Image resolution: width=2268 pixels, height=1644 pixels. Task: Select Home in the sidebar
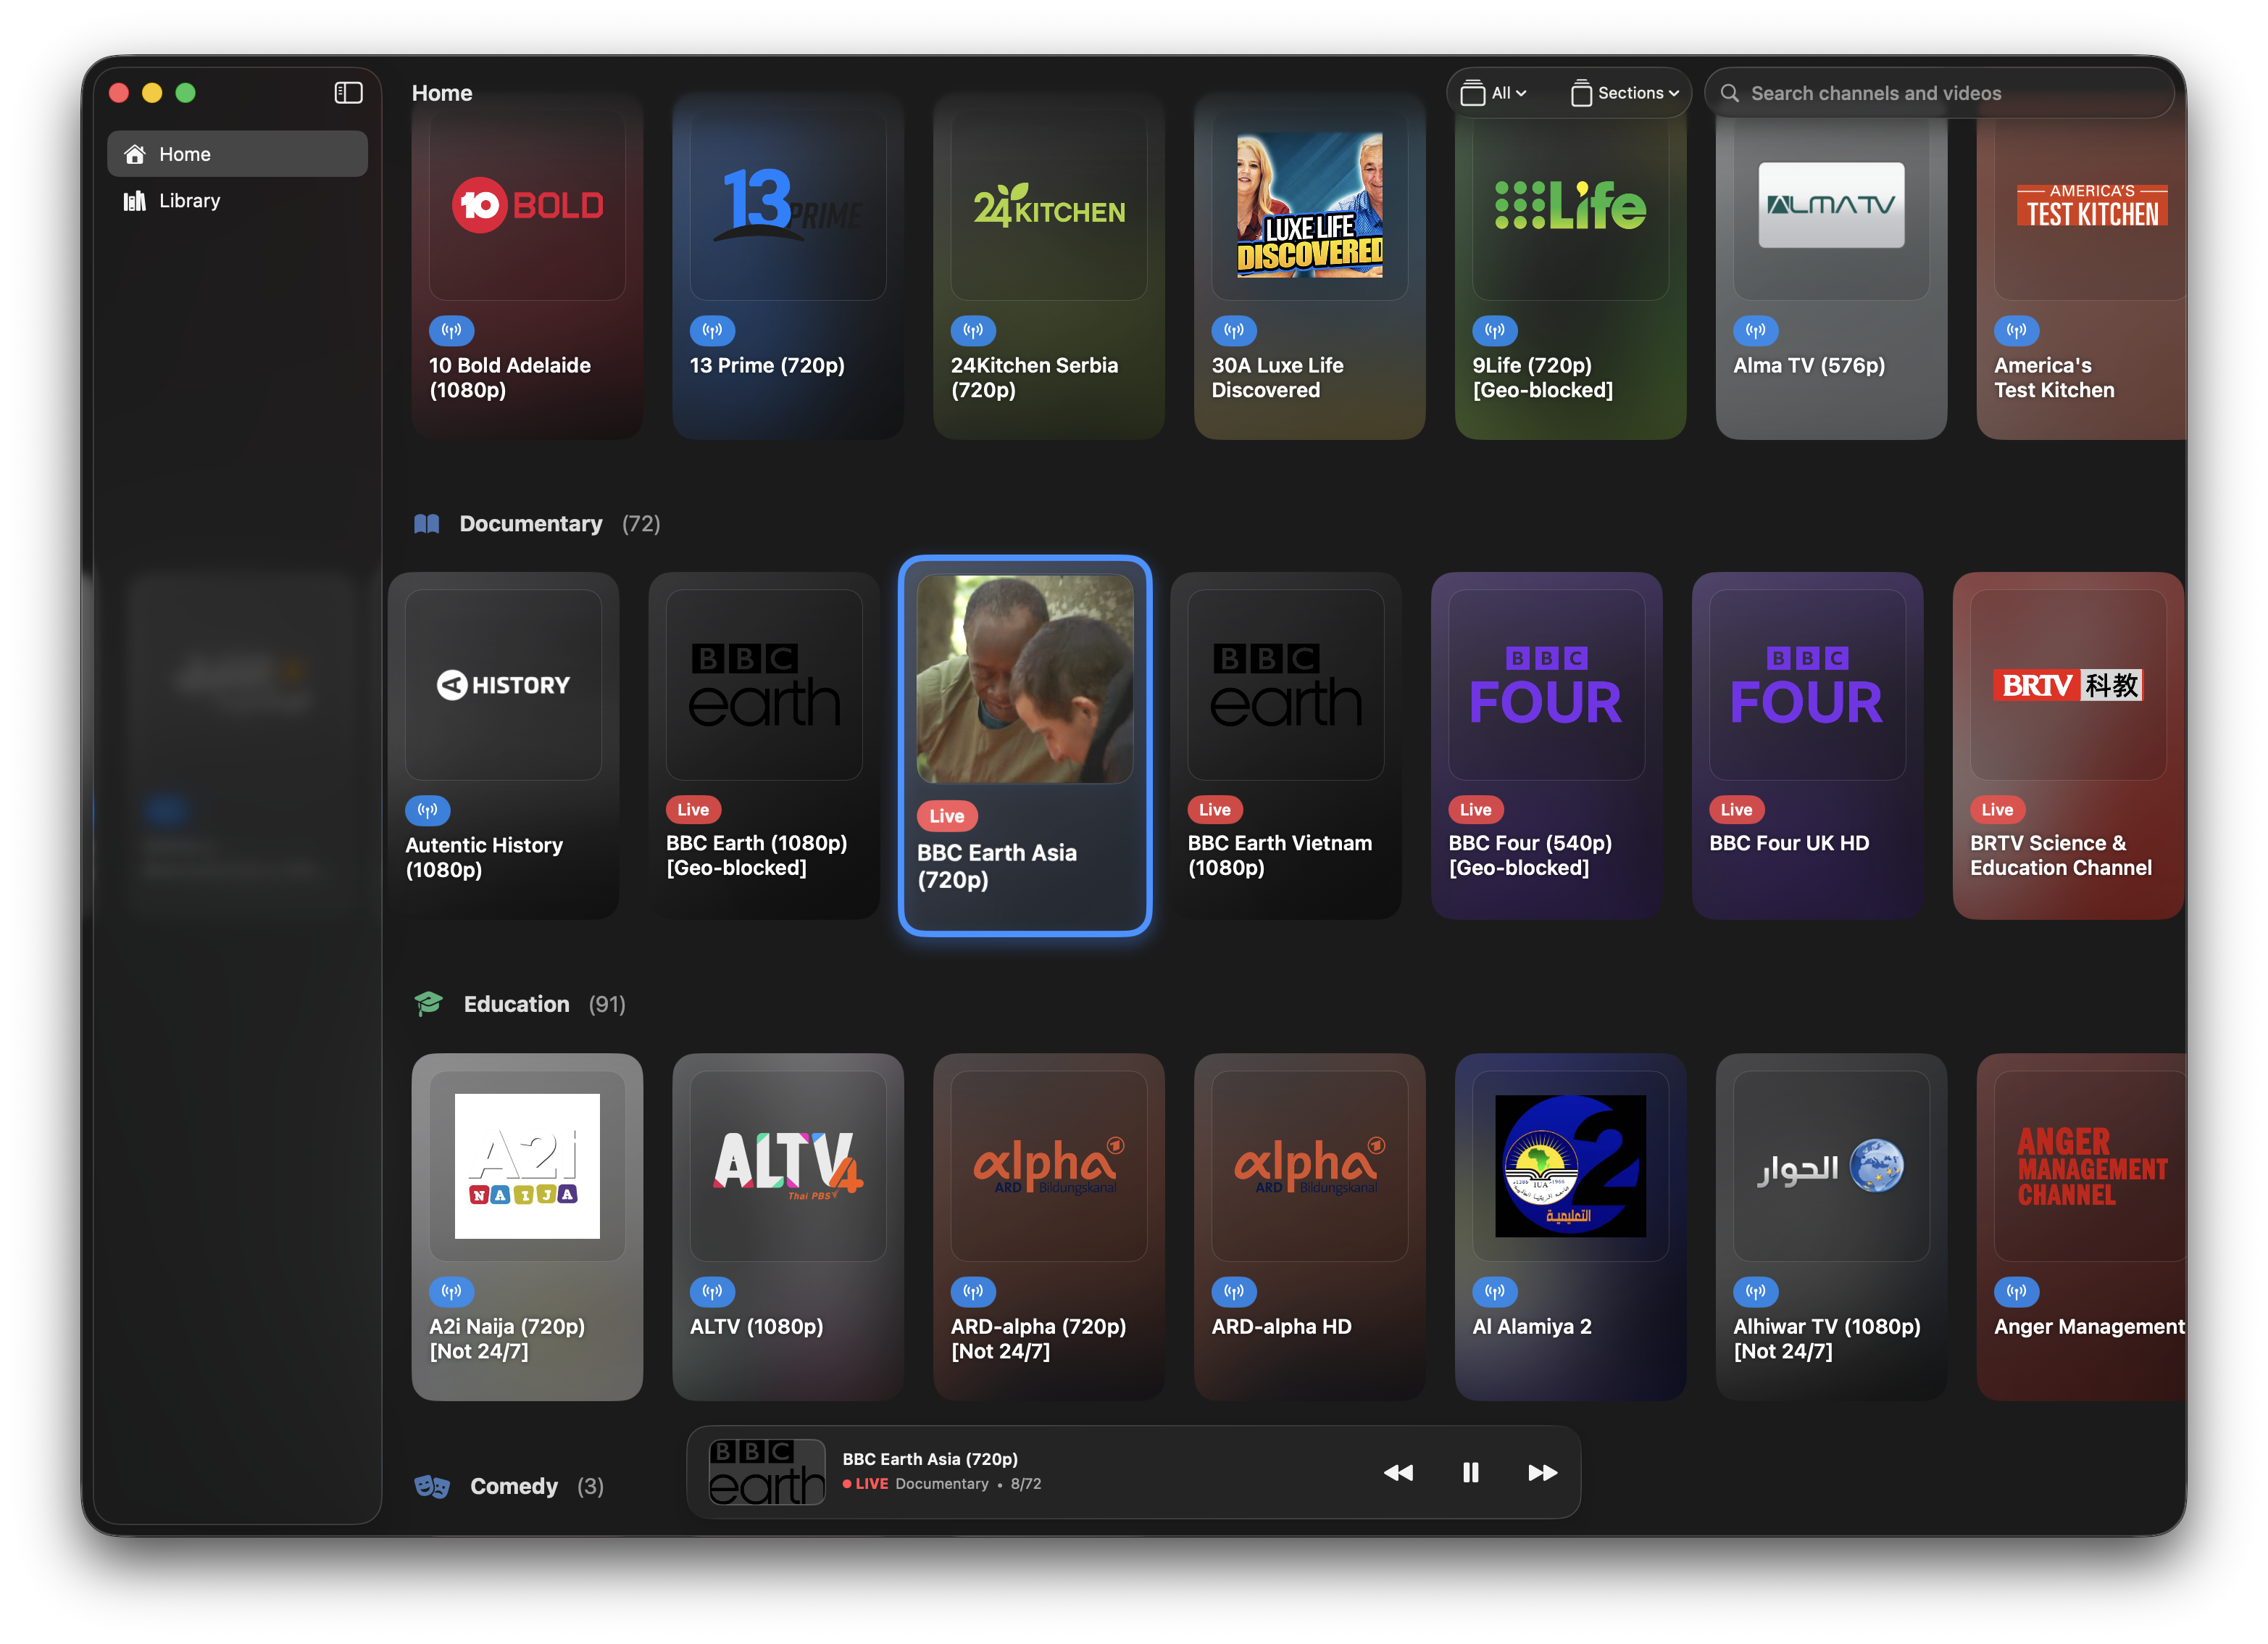237,153
